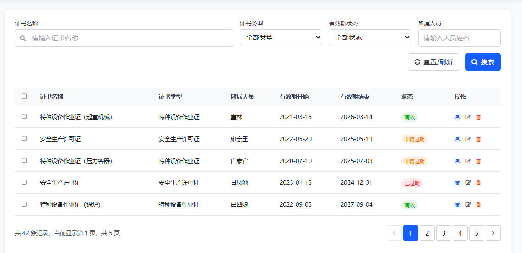Screen dimensions: 522x253
Task: Click the 所属人员 name input field
Action: tap(459, 38)
